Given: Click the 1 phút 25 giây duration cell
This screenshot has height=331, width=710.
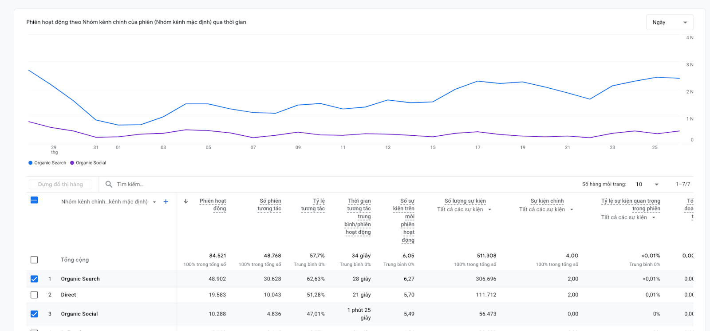Looking at the screenshot, I should click(359, 314).
